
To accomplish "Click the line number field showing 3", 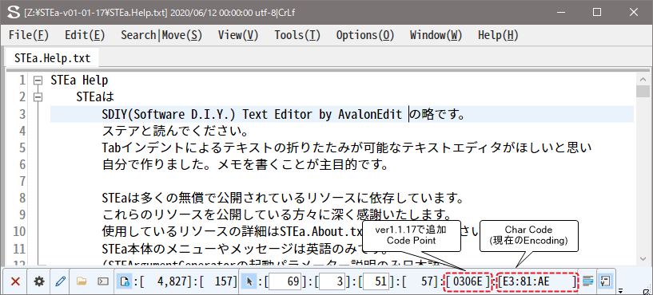I will tap(332, 281).
